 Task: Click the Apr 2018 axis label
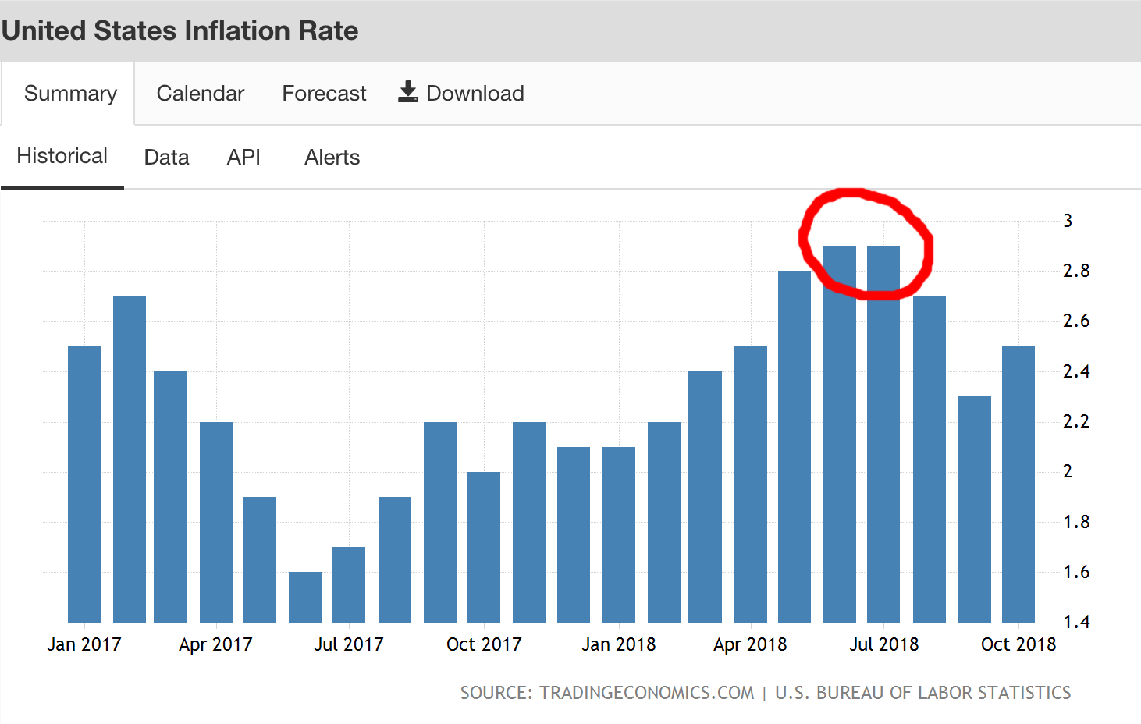(751, 644)
